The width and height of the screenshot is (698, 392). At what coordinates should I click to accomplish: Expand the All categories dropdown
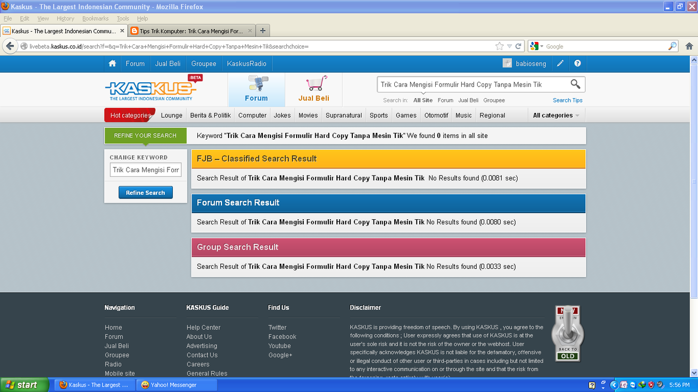coord(556,115)
